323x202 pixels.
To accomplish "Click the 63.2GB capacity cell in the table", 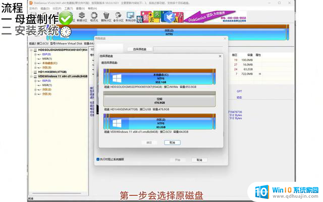I will [248, 69].
